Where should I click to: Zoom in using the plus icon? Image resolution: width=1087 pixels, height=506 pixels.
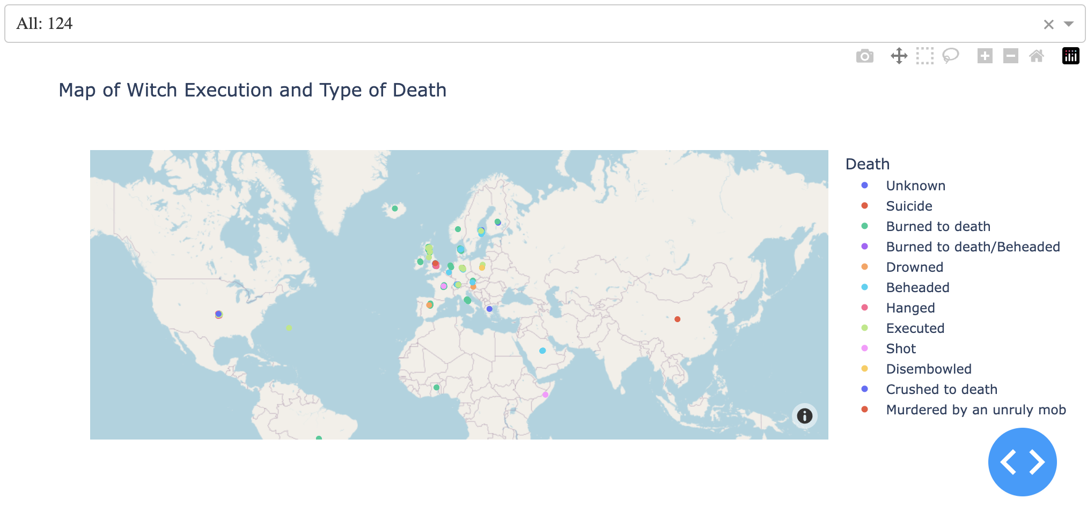pos(985,55)
